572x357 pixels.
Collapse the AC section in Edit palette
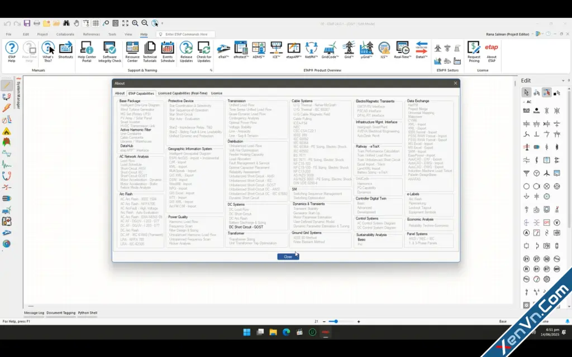coord(524,102)
